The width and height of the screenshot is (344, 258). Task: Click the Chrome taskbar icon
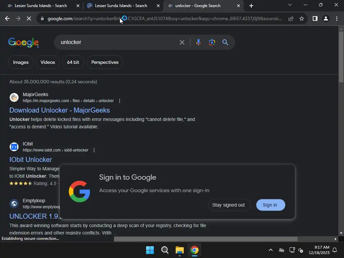[x=195, y=250]
